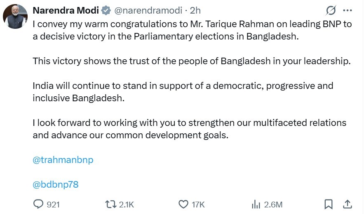Image resolution: width=364 pixels, height=214 pixels.
Task: Bookmark this post
Action: (329, 204)
